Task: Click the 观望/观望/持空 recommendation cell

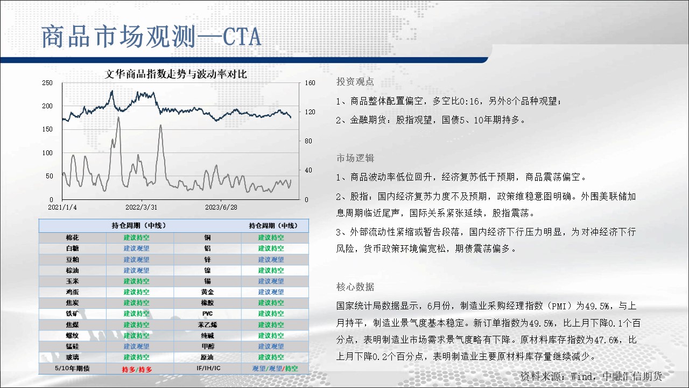Action: point(275,369)
